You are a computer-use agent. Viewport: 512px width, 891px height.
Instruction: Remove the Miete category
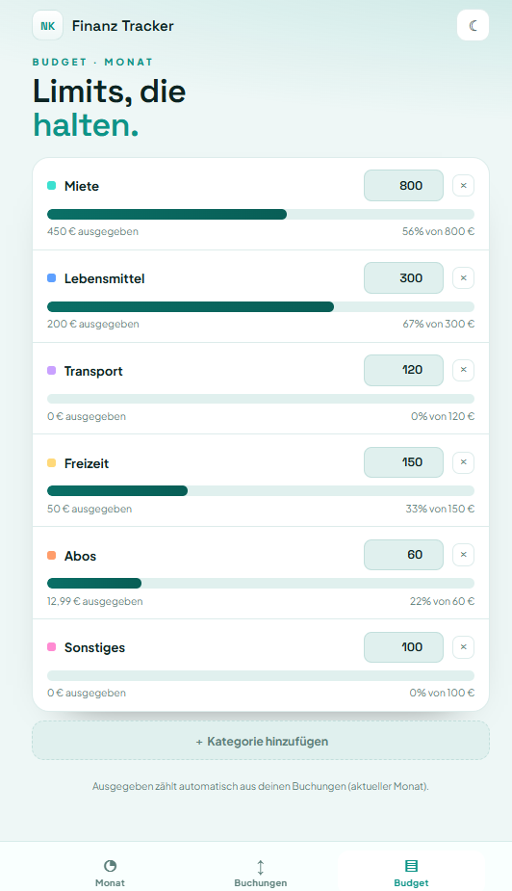pos(463,185)
